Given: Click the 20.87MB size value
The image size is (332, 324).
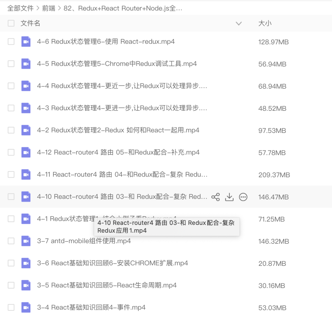Looking at the screenshot, I should 272,263.
